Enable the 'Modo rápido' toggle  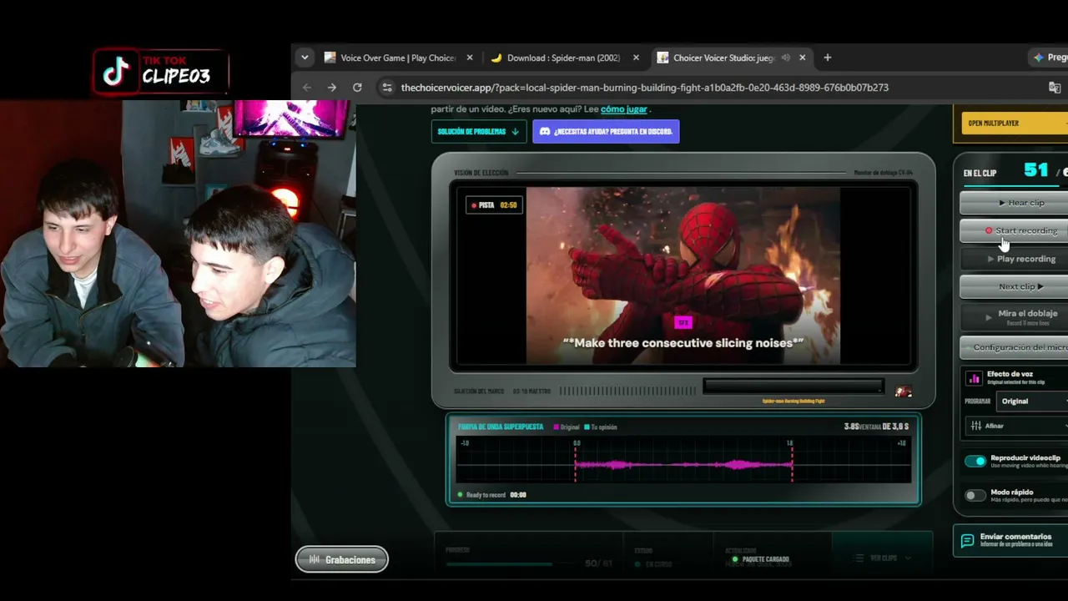[975, 496]
